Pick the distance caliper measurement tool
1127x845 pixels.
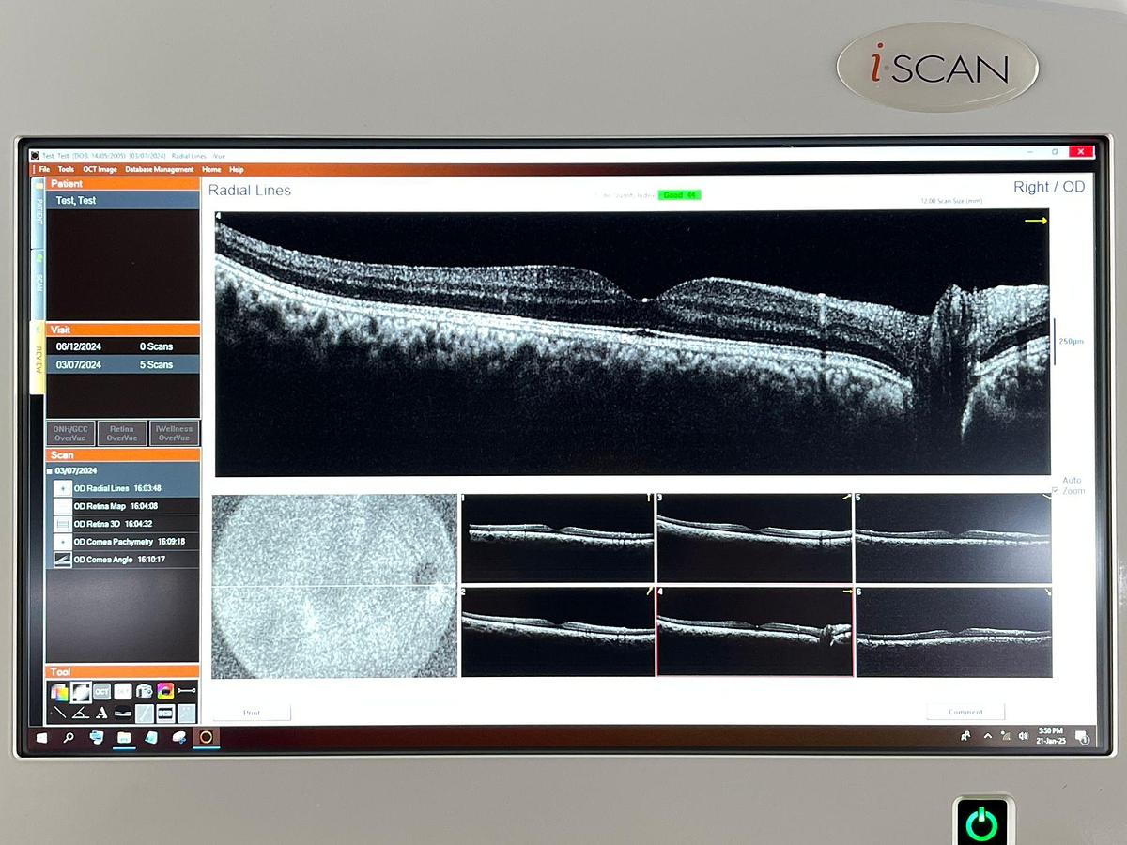186,691
